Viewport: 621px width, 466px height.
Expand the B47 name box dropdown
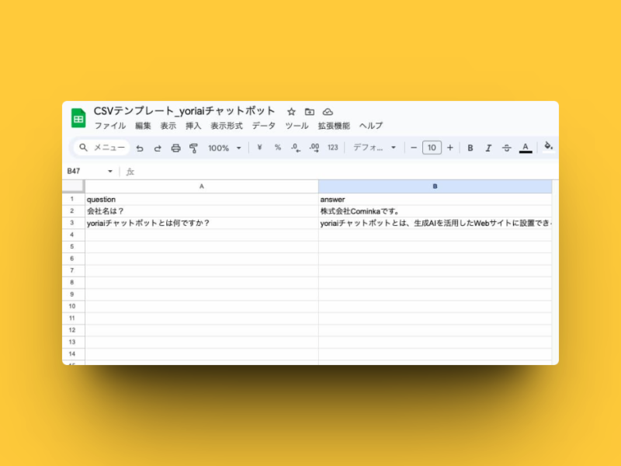tap(110, 171)
